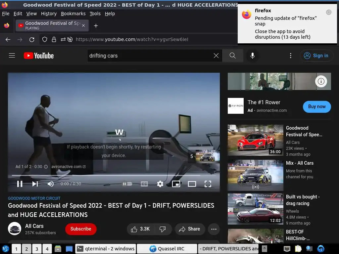Viewport: 339px width, 254px height.
Task: Click Sign in button
Action: tap(316, 56)
